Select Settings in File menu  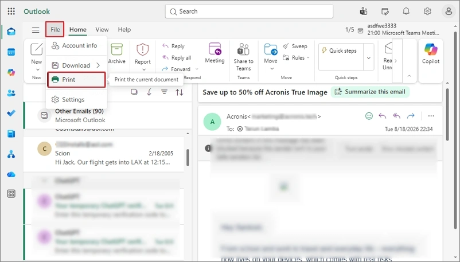76,99
